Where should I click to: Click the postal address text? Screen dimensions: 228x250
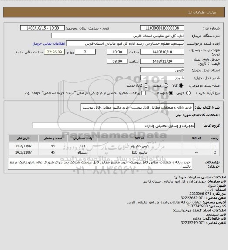click(164, 202)
